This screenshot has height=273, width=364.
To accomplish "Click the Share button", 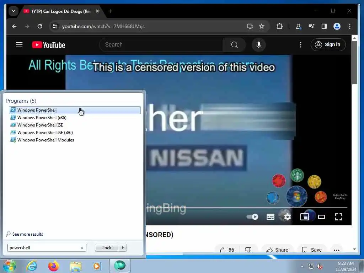I will coord(277,250).
